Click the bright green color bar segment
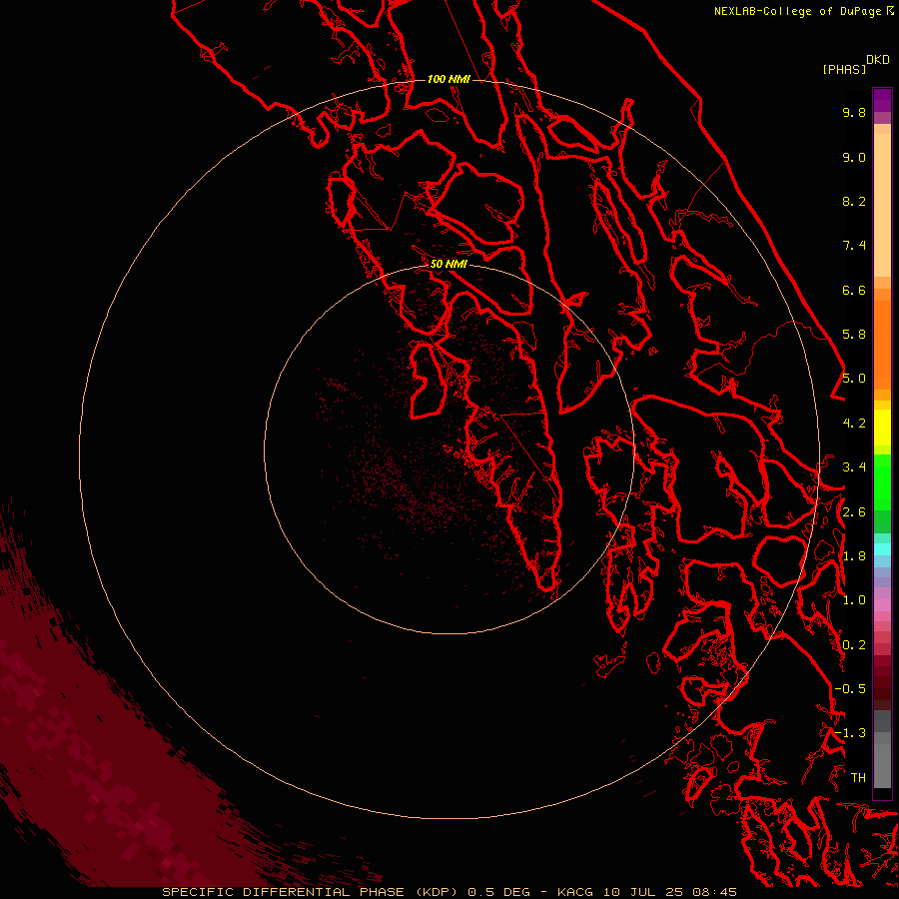 (x=882, y=481)
